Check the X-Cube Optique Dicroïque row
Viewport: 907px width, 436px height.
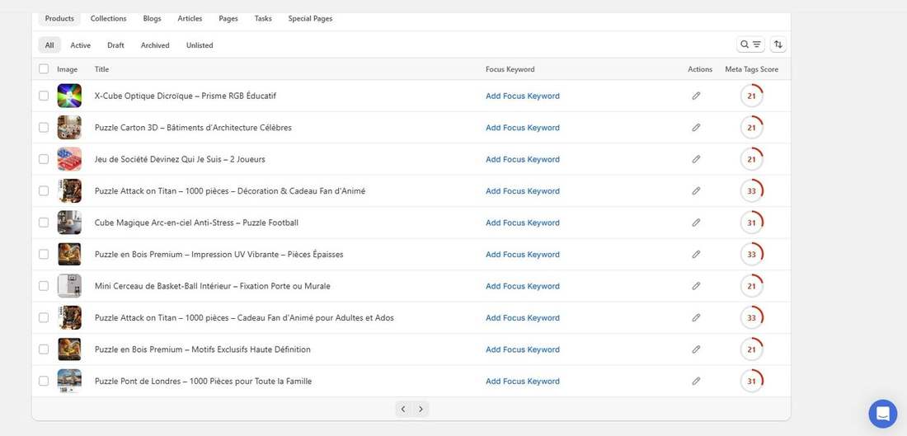click(x=44, y=96)
